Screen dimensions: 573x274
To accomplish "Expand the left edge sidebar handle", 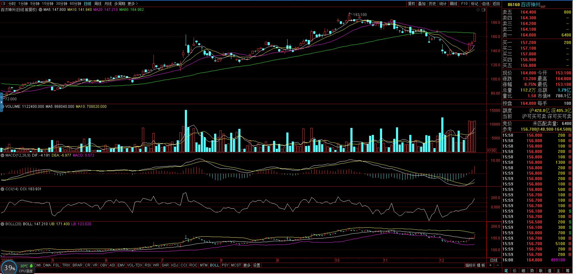I will [x=1, y=102].
